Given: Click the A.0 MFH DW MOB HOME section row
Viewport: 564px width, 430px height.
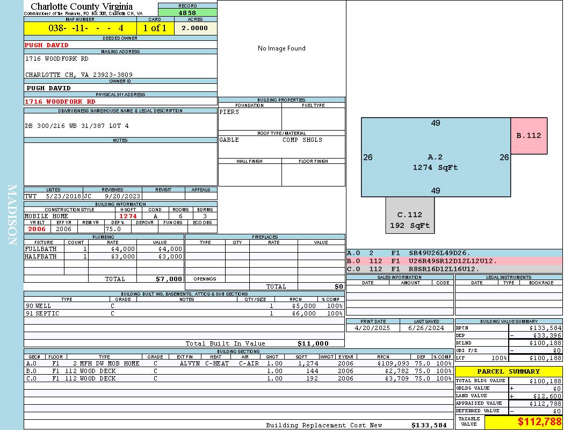Looking at the screenshot, I should tap(238, 363).
